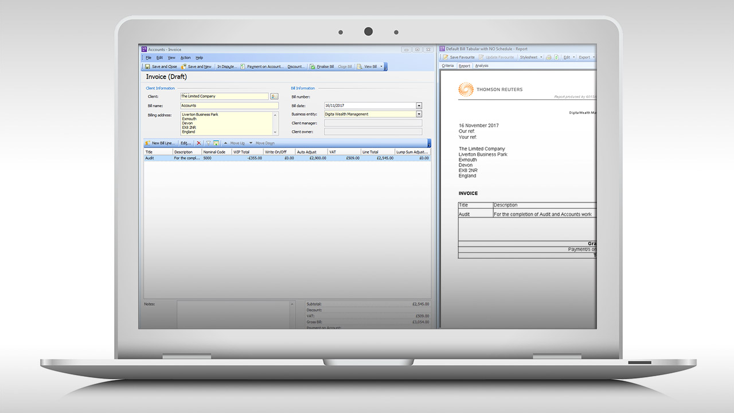This screenshot has width=734, height=413.
Task: Click the print icon in Report toolbar
Action: [x=549, y=57]
